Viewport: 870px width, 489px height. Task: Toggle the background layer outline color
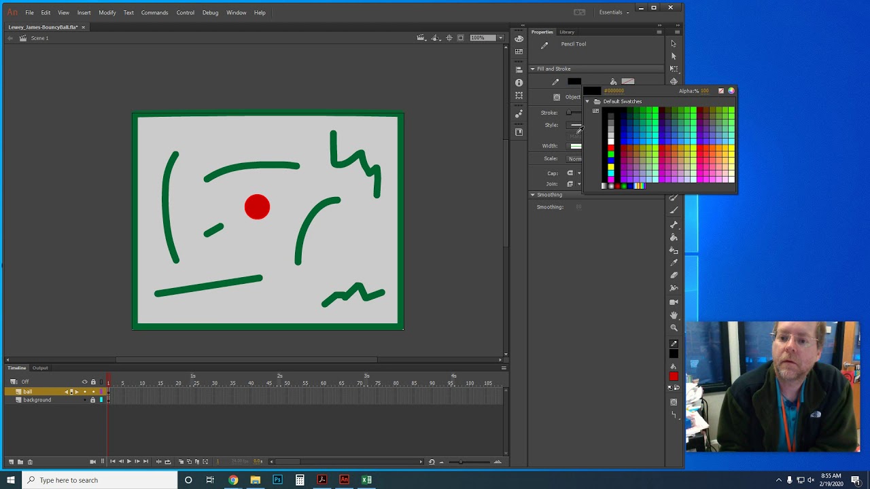tap(101, 400)
